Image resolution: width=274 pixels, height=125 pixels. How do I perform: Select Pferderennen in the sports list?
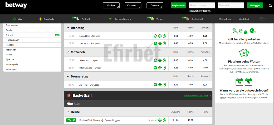[x=32, y=25]
